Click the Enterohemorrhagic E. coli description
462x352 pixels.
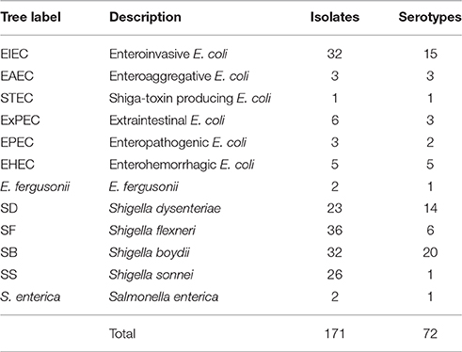[x=182, y=165]
